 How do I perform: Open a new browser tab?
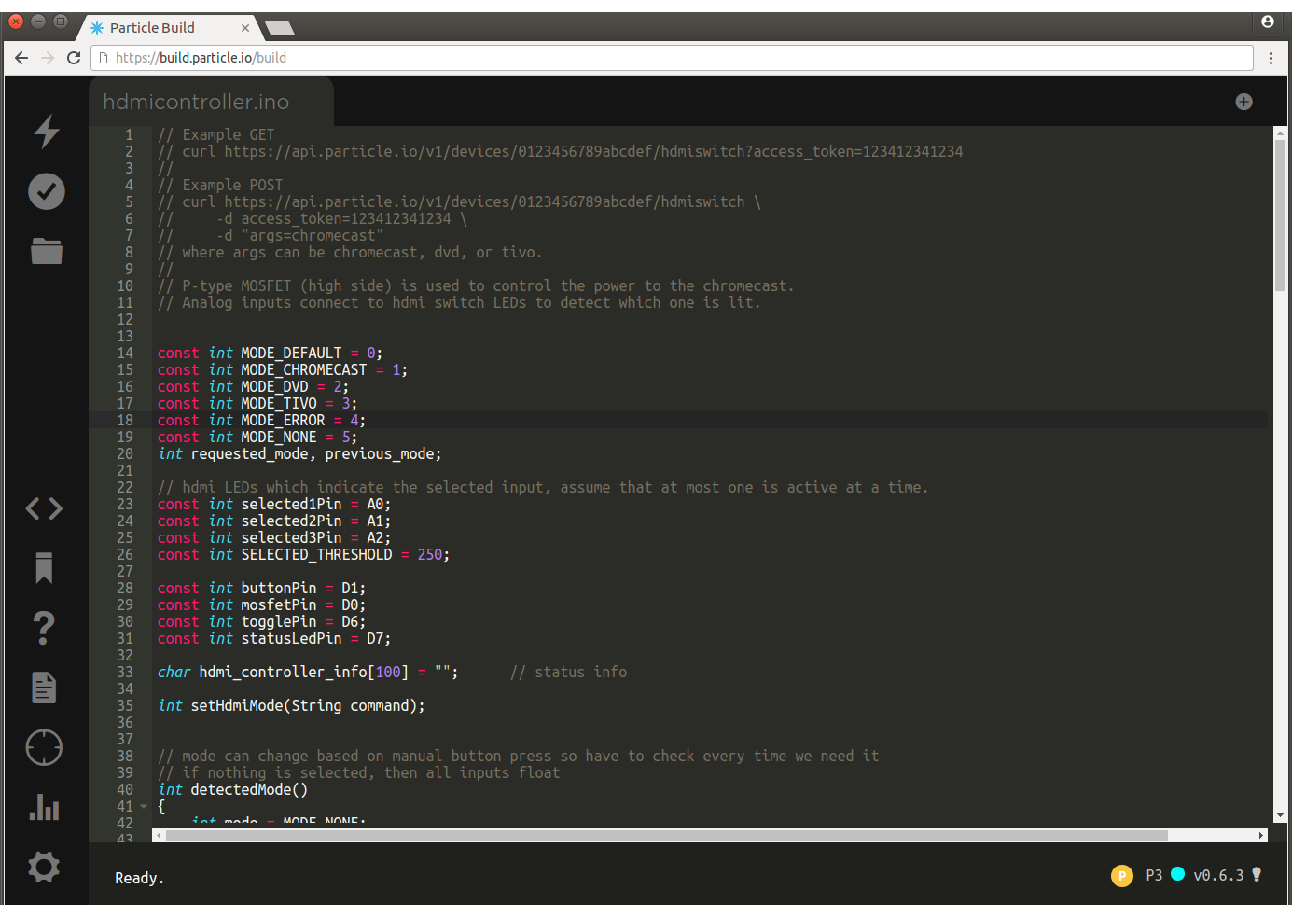pos(280,29)
